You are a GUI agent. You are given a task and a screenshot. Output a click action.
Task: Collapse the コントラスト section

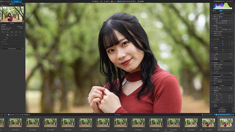(x=211, y=39)
